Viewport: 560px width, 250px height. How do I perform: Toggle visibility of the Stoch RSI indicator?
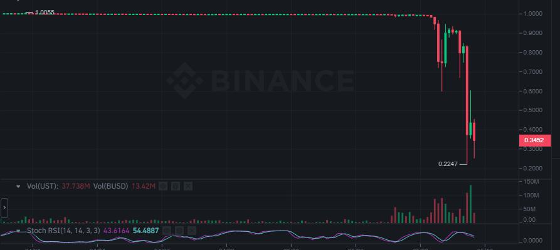pos(166,231)
